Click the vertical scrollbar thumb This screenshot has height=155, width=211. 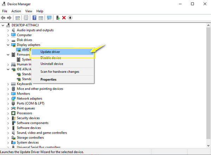pos(209,83)
